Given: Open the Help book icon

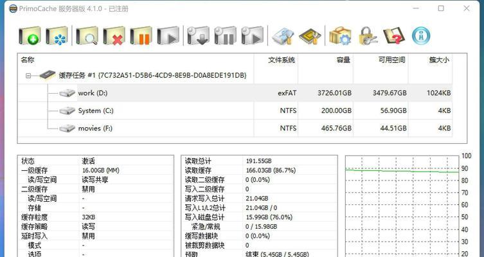Looking at the screenshot, I should pos(394,36).
